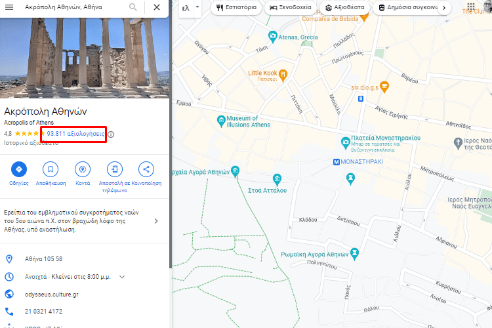Click the Atenas, Grecia camera marker

[273, 37]
